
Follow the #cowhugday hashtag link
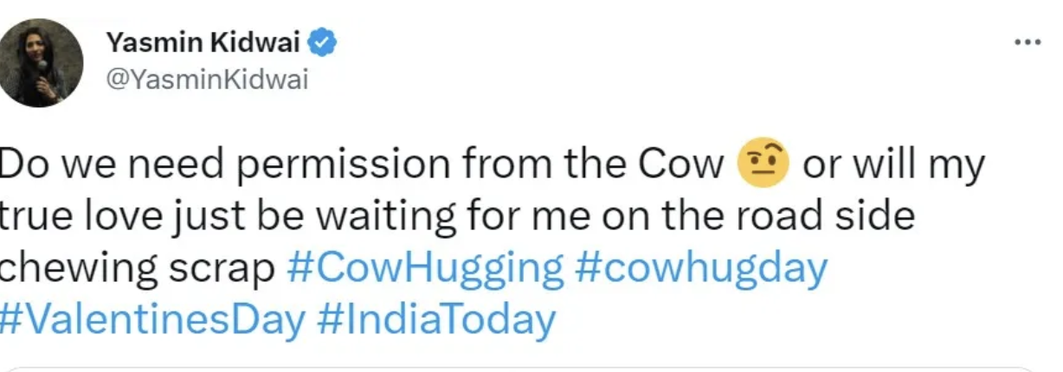point(701,269)
